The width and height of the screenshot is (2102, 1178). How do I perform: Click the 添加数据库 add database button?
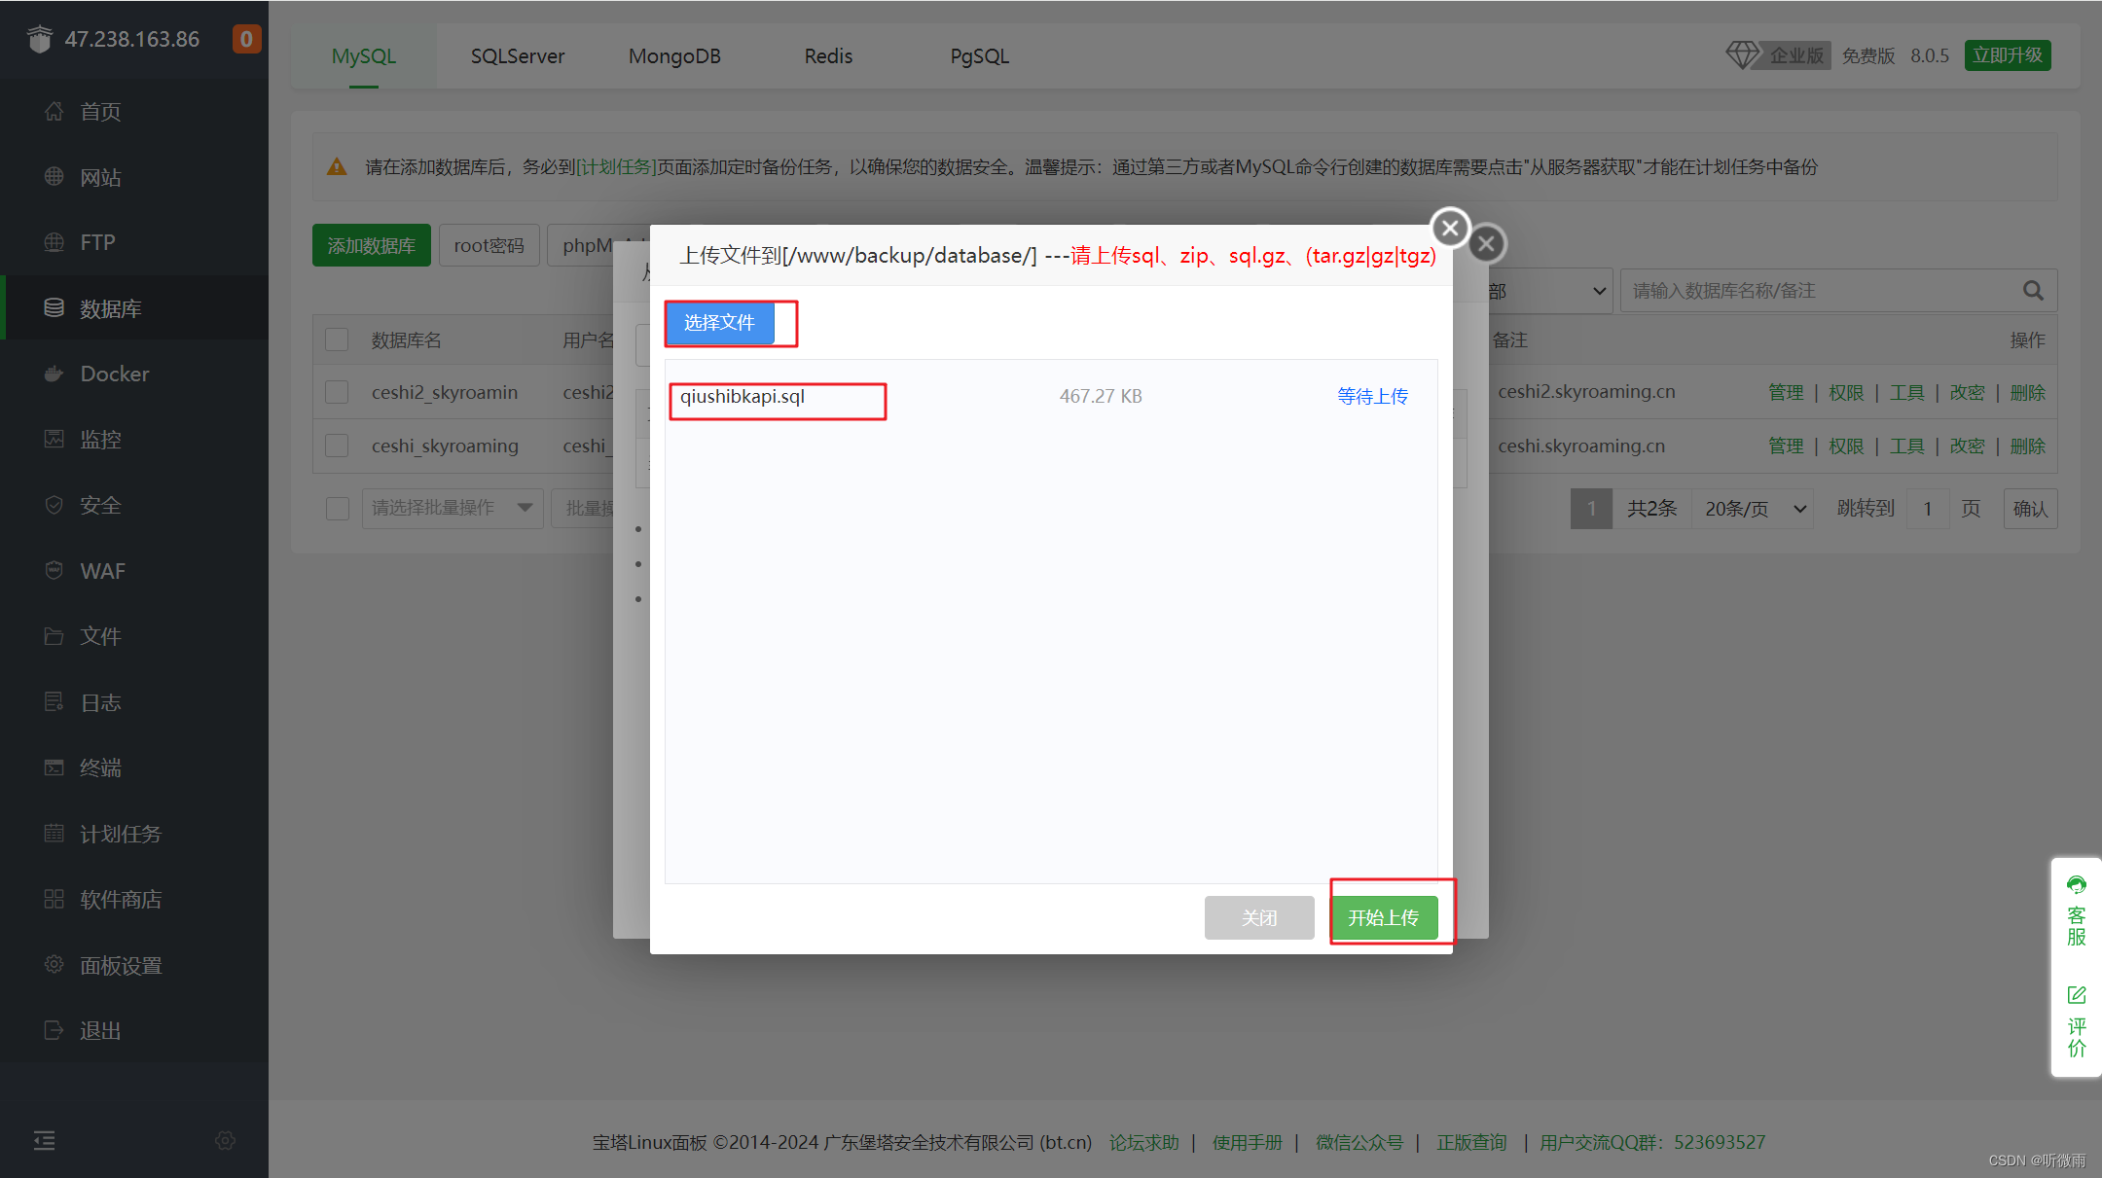[x=372, y=245]
